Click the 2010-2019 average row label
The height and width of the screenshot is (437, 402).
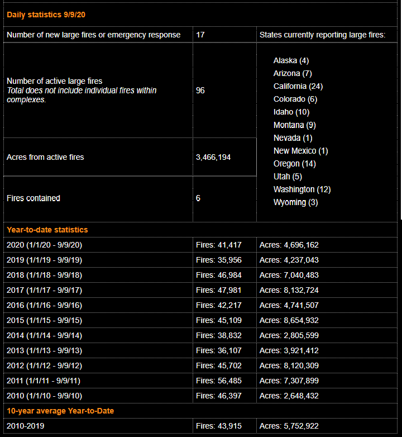25,426
